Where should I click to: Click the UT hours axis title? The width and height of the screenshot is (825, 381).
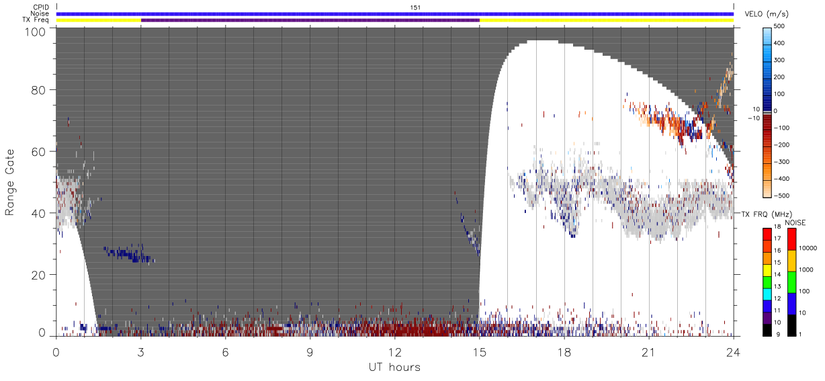(394, 367)
